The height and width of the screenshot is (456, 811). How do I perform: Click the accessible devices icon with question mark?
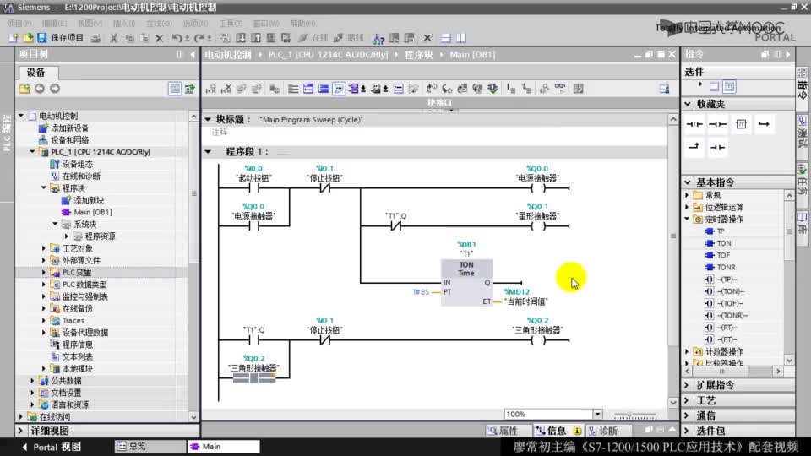[378, 38]
